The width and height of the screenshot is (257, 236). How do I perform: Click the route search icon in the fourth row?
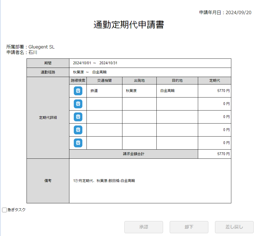coord(78,130)
